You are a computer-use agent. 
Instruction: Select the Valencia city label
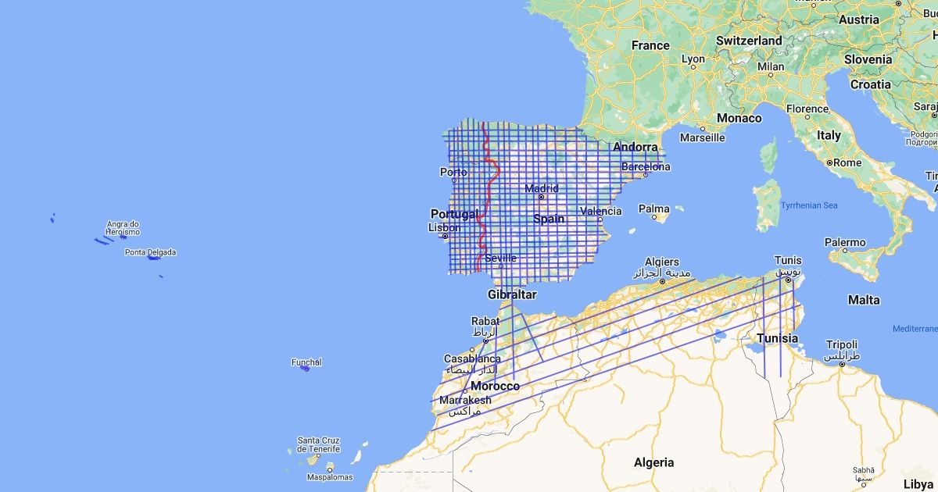pos(601,211)
